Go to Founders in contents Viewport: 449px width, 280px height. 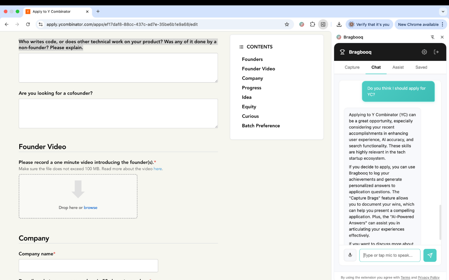[x=252, y=59]
